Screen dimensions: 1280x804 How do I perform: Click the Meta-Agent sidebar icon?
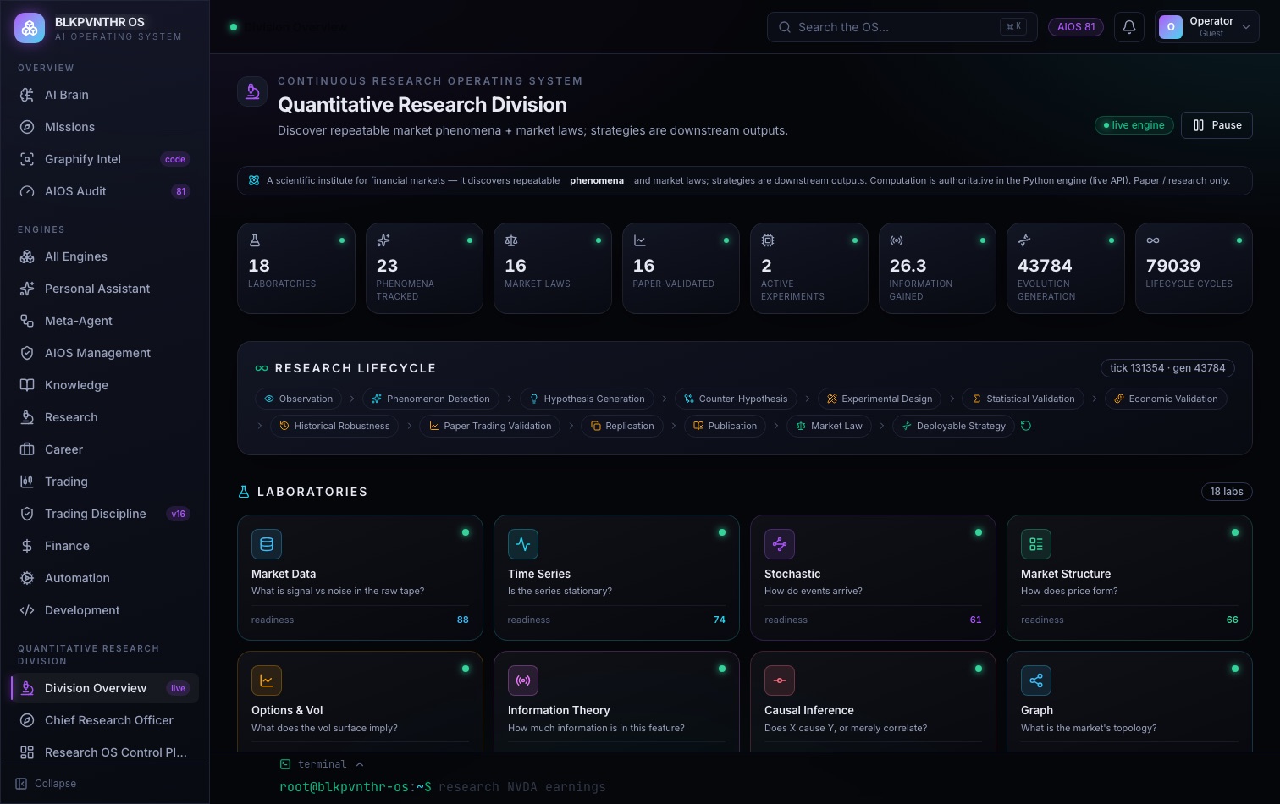coord(27,321)
